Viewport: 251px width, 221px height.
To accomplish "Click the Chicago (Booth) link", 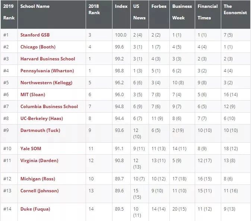I will (x=38, y=47).
